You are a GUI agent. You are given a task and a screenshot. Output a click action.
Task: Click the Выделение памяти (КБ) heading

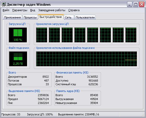click(x=24, y=91)
